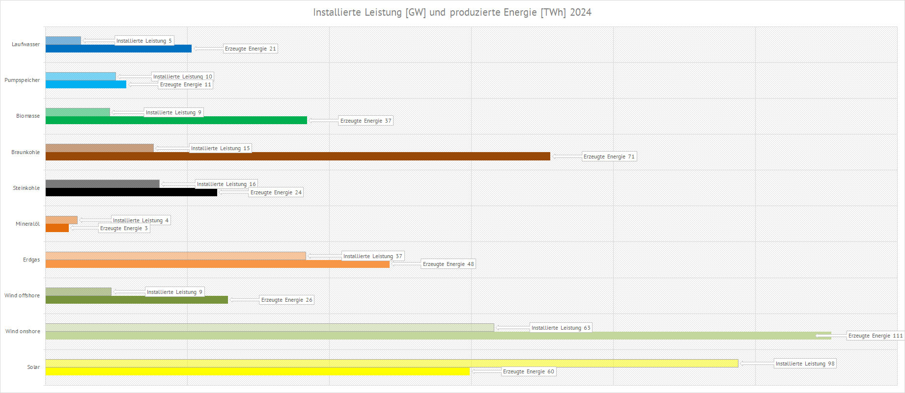This screenshot has height=393, width=905.
Task: Select the light orange Erdgas installed capacity bar
Action: click(x=175, y=256)
